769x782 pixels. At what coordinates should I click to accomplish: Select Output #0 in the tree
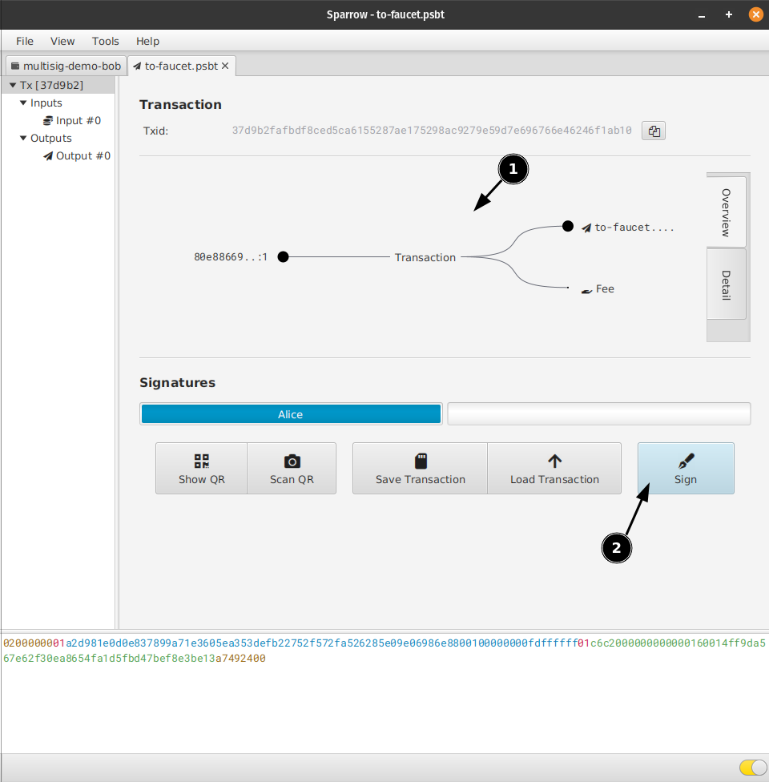tap(83, 156)
